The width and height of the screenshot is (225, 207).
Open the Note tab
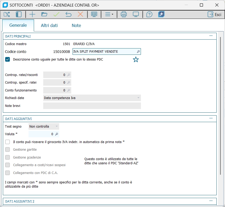click(x=76, y=25)
